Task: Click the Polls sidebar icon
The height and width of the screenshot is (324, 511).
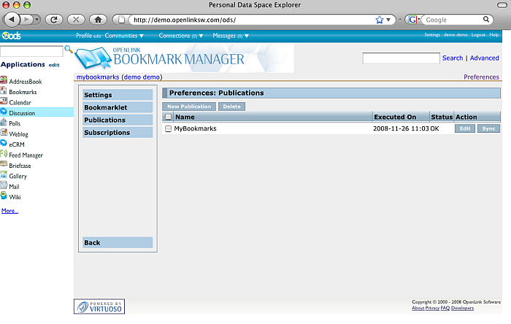Action: (4, 123)
